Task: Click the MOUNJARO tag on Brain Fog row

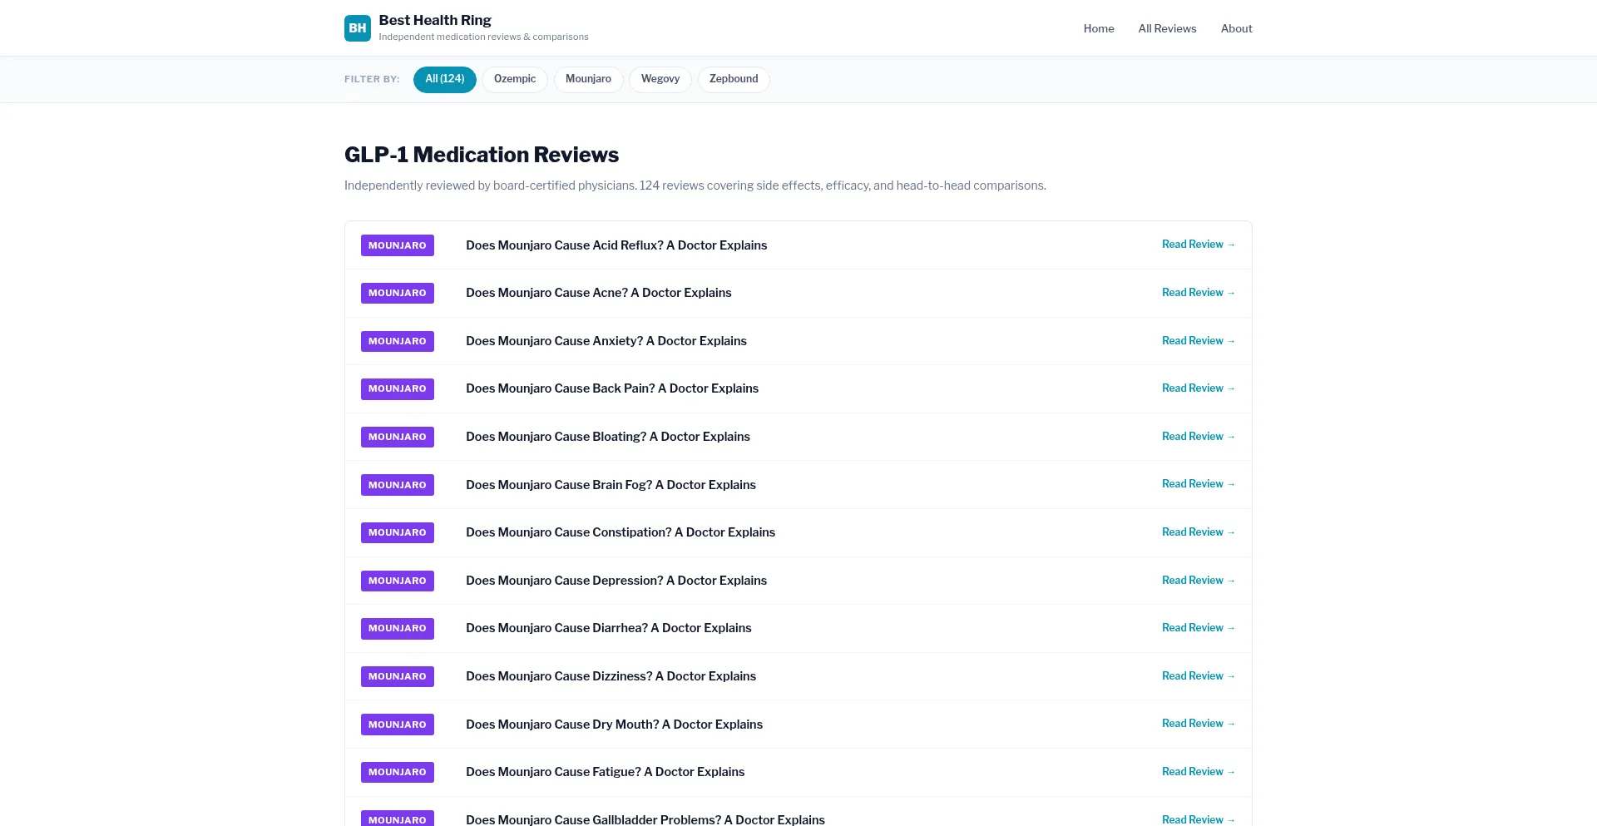Action: click(x=398, y=485)
